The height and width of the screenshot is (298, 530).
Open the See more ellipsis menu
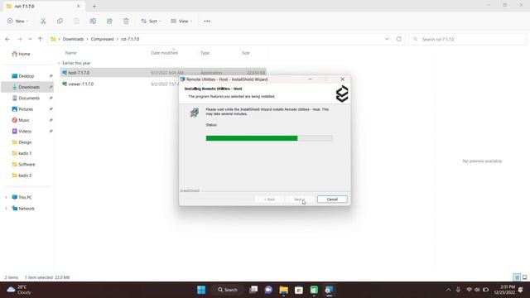coord(207,21)
